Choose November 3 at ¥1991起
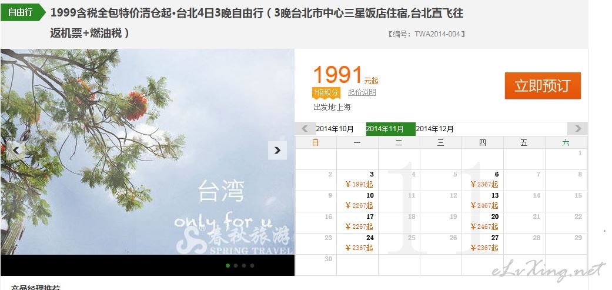This screenshot has height=290, width=612. tap(357, 180)
